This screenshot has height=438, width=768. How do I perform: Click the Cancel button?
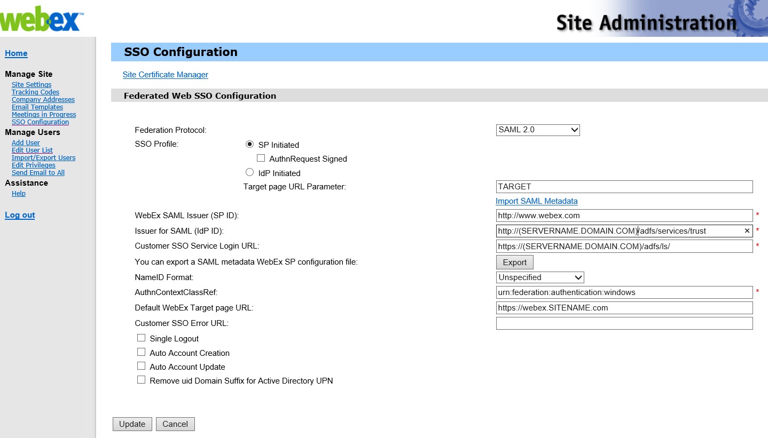[x=175, y=424]
